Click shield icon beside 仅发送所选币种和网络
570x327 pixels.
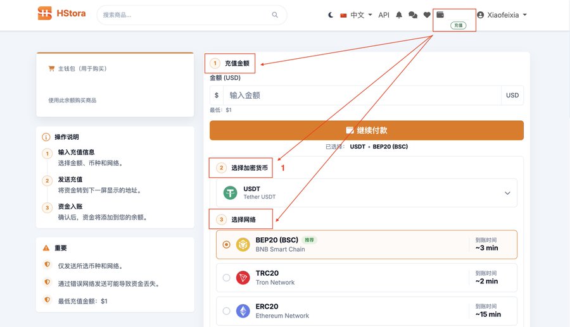47,264
